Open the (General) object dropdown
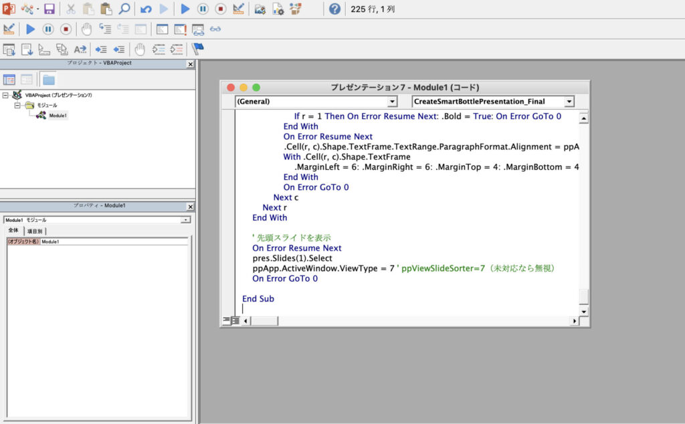The height and width of the screenshot is (424, 685). 392,102
